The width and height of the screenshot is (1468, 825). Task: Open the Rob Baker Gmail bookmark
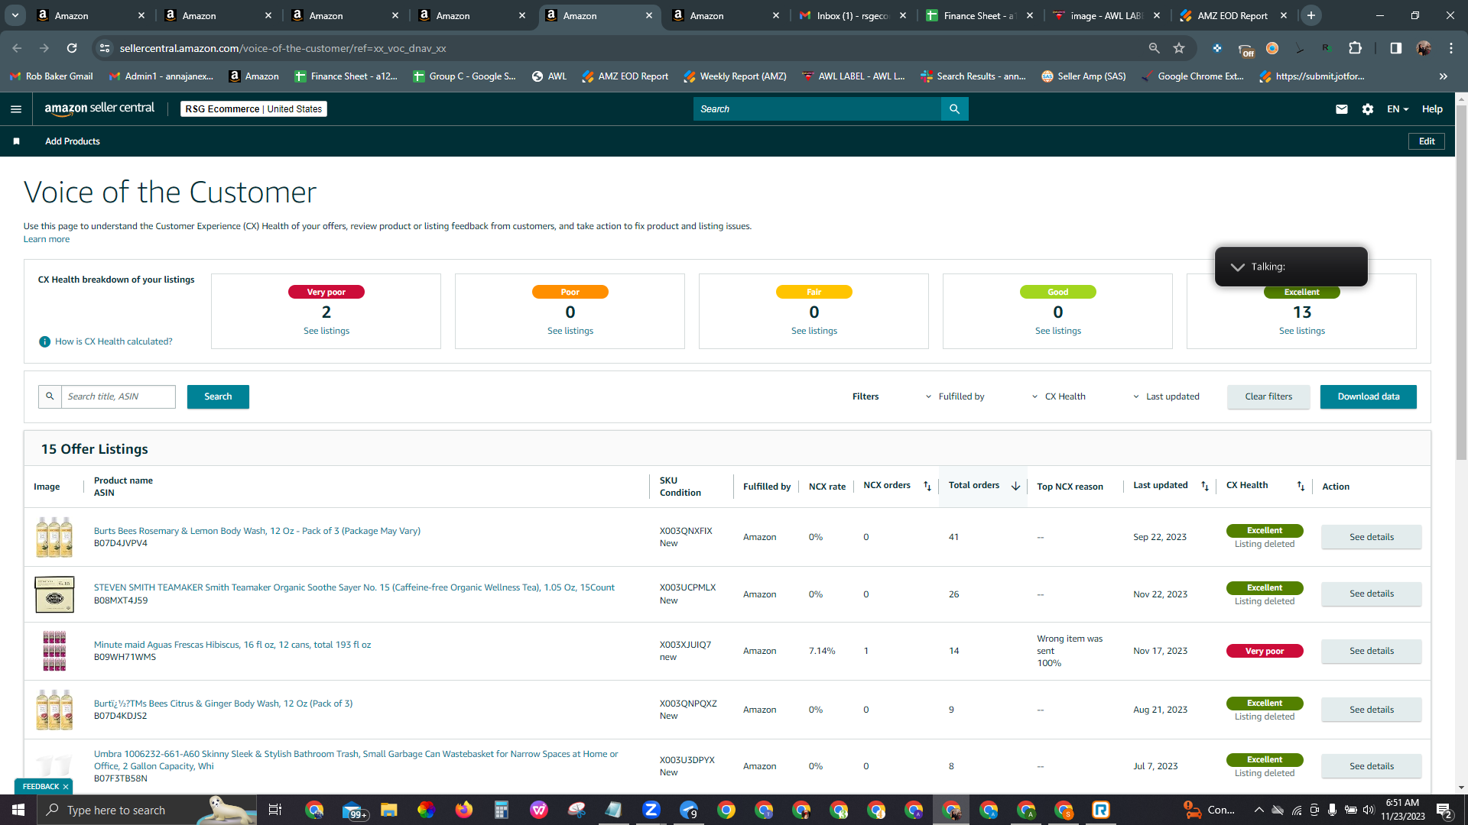[x=52, y=76]
